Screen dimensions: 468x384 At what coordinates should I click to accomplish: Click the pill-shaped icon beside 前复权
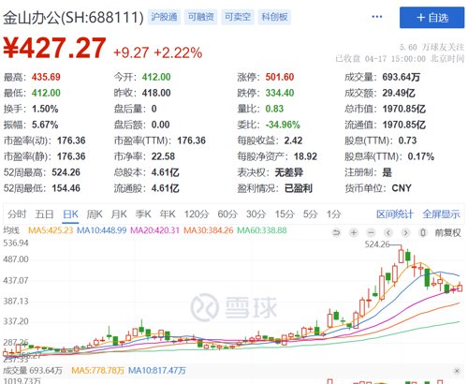tap(423, 232)
